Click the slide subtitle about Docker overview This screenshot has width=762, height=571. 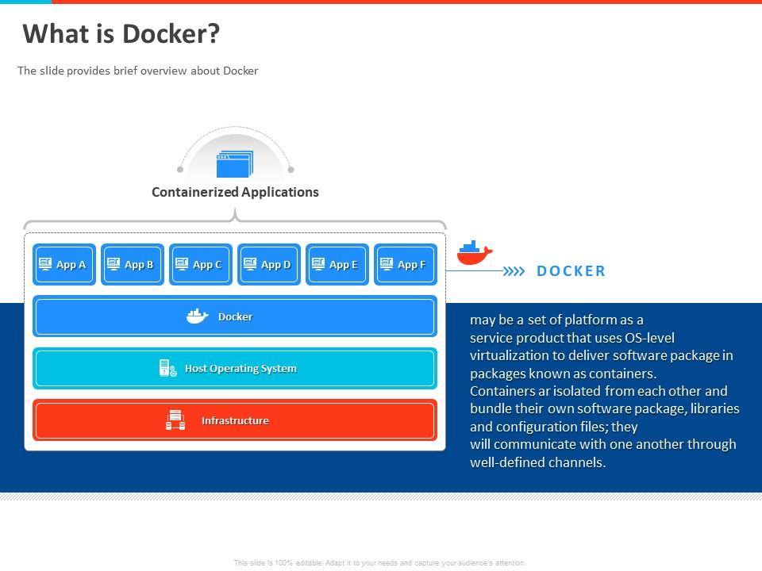(x=138, y=71)
